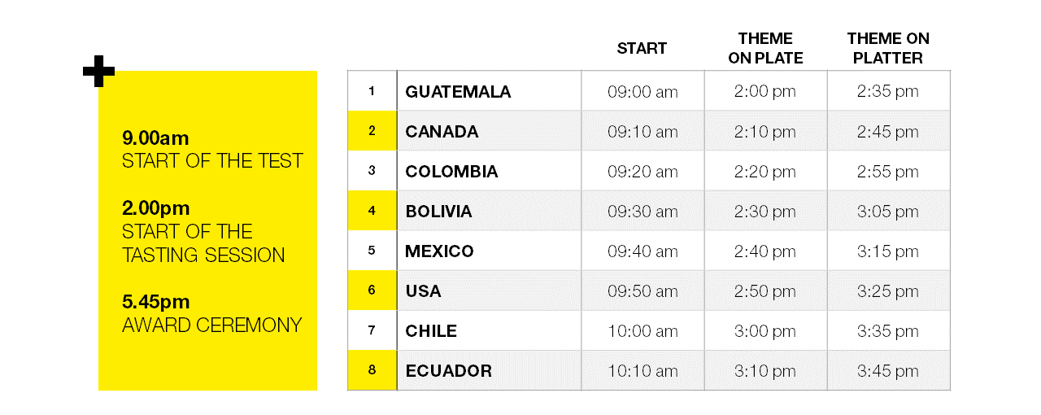Click the yellow number 2 cell

[372, 131]
